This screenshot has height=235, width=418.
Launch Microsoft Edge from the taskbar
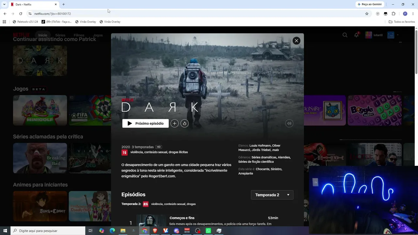point(112,231)
